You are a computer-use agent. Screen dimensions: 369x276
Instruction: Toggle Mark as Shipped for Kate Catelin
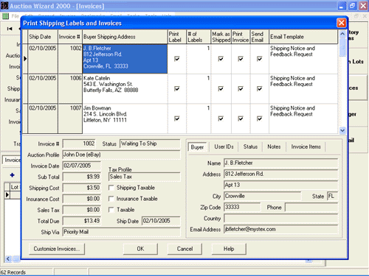(x=221, y=88)
